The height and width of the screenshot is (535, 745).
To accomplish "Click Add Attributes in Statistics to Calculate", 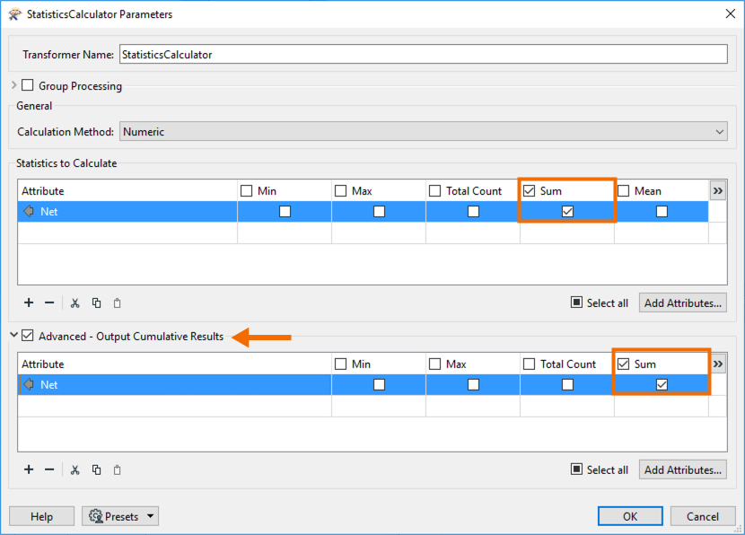I will (683, 303).
